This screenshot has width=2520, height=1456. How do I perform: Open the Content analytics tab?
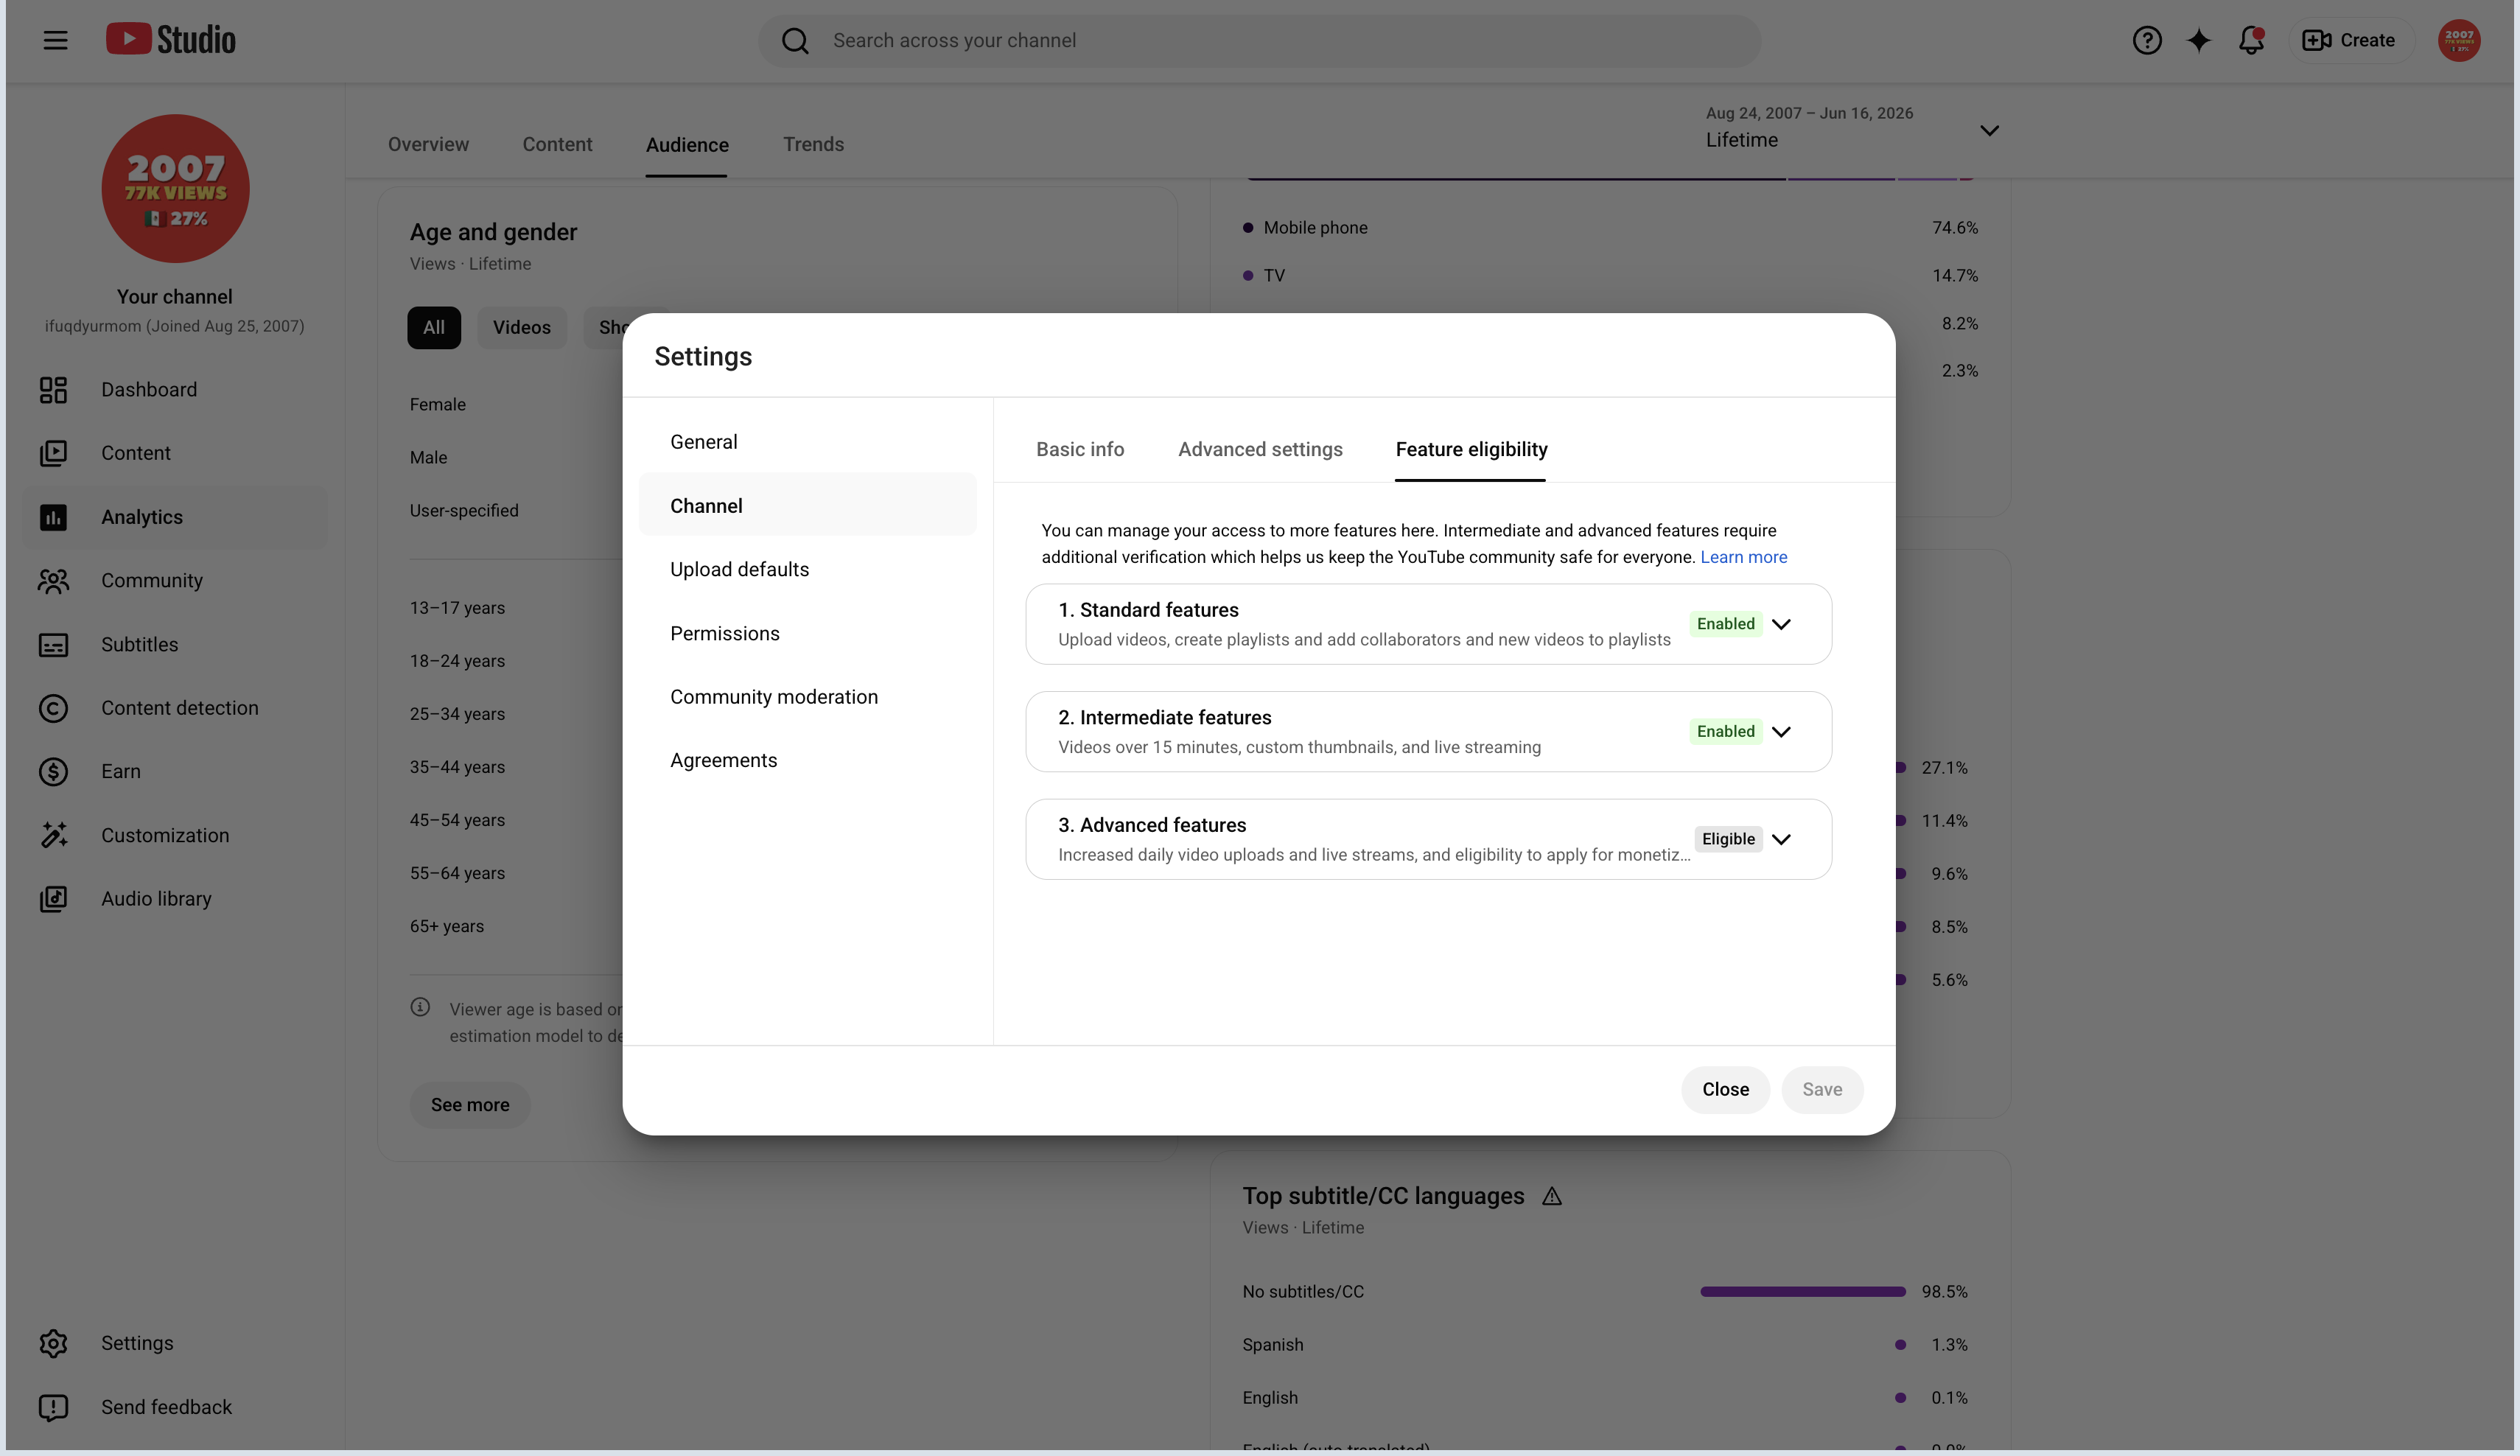[557, 145]
